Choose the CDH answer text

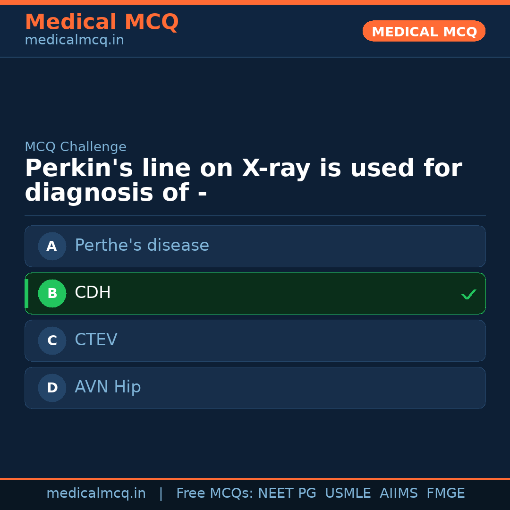tap(93, 293)
